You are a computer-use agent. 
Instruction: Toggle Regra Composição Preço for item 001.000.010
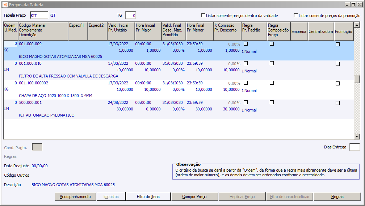click(272, 63)
